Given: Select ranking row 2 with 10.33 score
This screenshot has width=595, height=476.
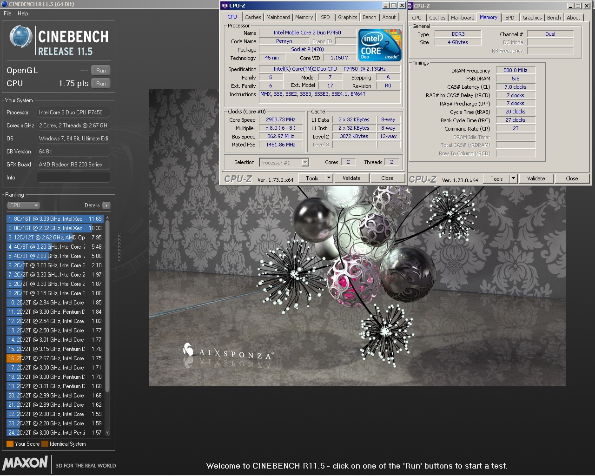Looking at the screenshot, I should pos(55,228).
